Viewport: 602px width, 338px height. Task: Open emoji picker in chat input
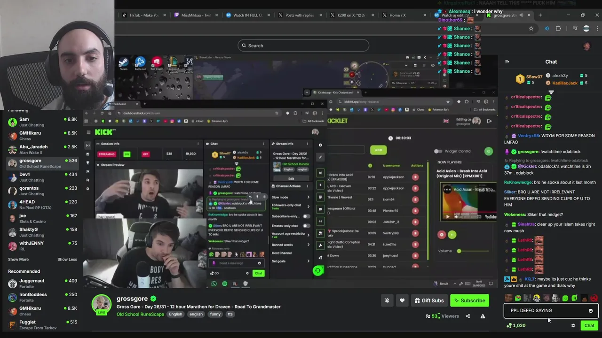[591, 310]
